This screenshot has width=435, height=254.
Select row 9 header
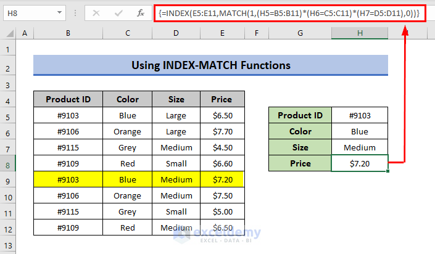point(9,179)
